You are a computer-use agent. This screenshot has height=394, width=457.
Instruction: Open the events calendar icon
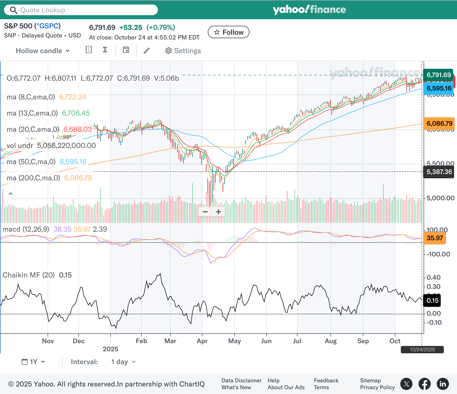[x=126, y=50]
